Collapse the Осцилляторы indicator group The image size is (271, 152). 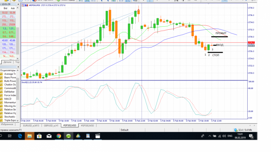[18, 71]
